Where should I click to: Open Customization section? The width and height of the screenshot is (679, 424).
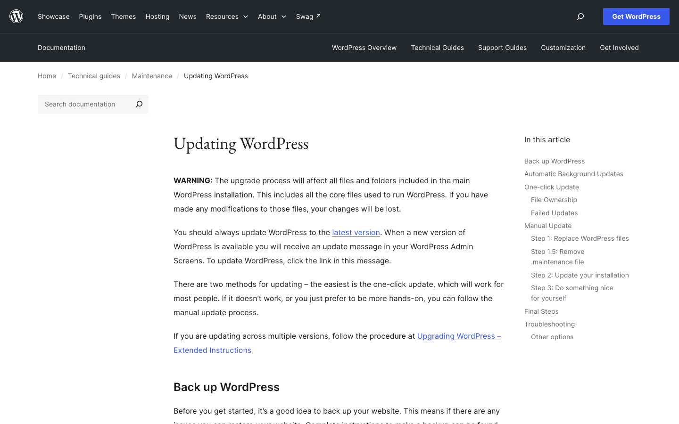click(x=563, y=48)
